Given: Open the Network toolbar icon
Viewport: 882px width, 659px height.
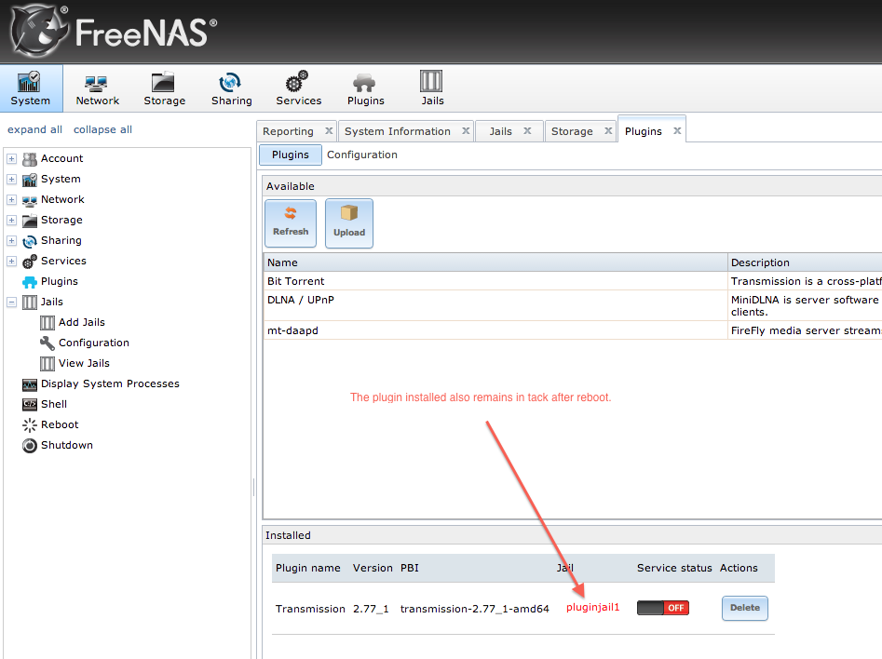Looking at the screenshot, I should 97,88.
